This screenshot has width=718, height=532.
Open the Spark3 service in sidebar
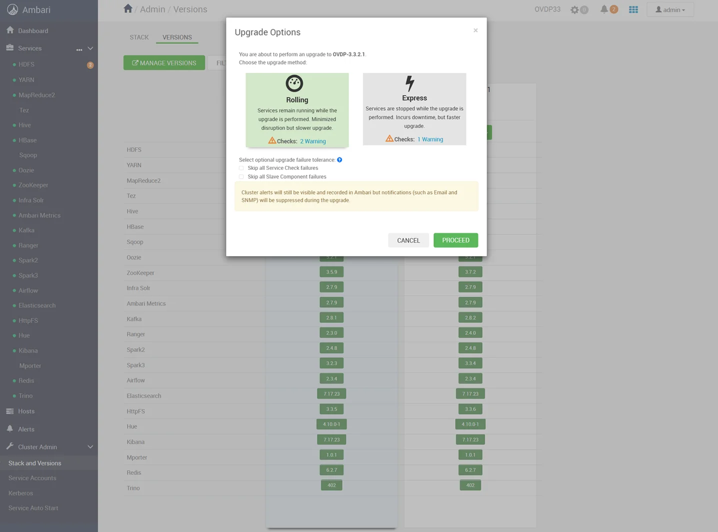pyautogui.click(x=28, y=275)
